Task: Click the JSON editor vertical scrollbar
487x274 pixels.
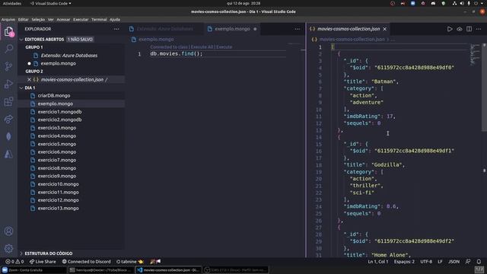Action: (x=484, y=87)
